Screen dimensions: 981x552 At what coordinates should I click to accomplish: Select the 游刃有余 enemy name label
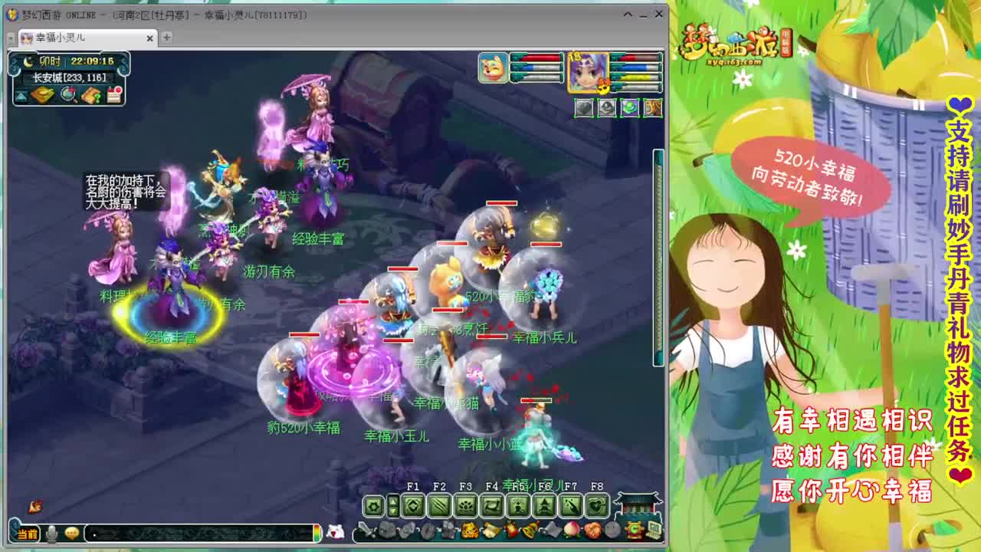tap(269, 271)
